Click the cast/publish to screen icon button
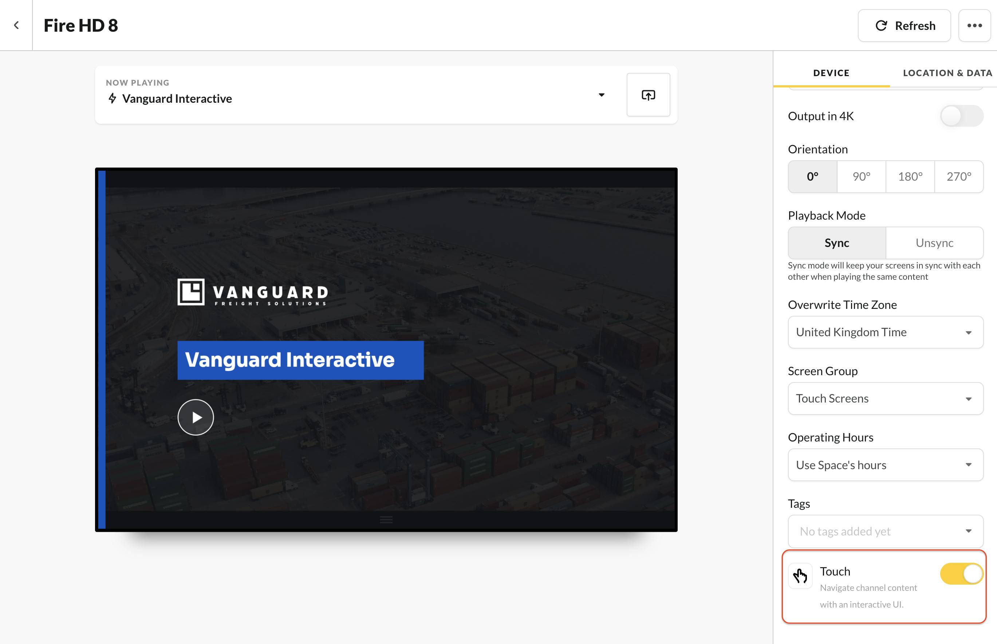This screenshot has width=997, height=644. [x=649, y=95]
